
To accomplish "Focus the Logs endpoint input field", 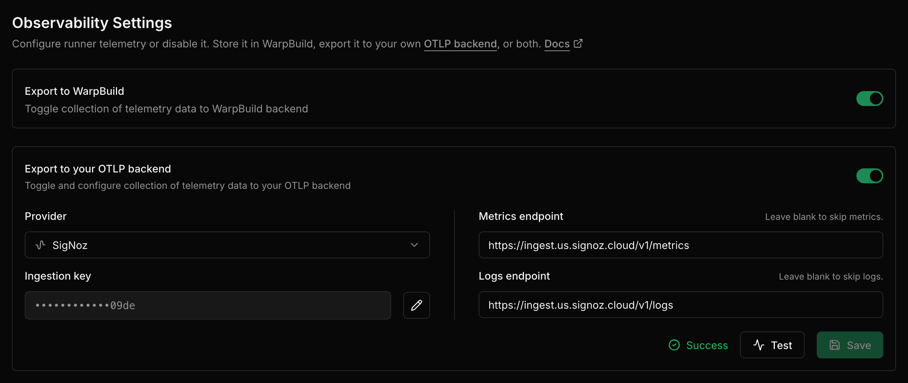I will point(681,305).
